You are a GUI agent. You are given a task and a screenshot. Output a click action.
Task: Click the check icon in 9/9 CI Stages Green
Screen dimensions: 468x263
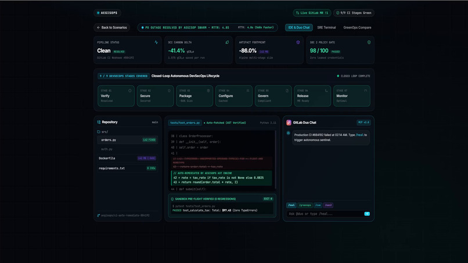coord(337,13)
